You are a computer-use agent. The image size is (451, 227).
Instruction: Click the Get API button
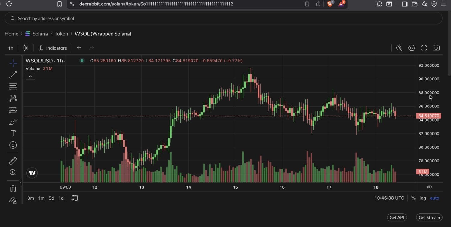[397, 217]
